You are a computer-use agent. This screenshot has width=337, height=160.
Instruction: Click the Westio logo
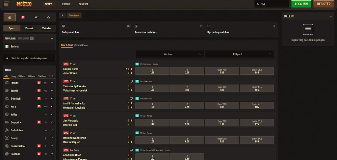(x=24, y=4)
